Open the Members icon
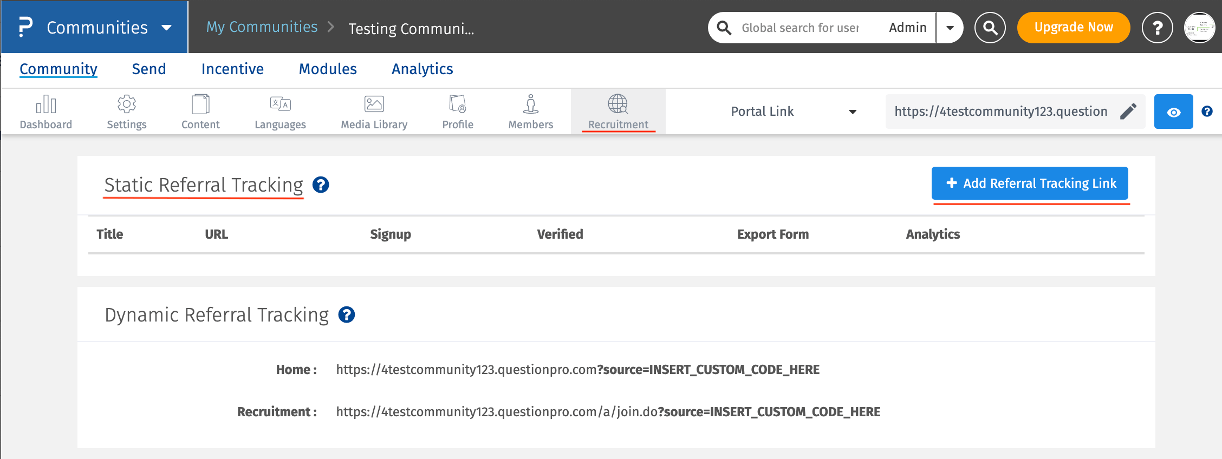The image size is (1222, 459). click(531, 104)
